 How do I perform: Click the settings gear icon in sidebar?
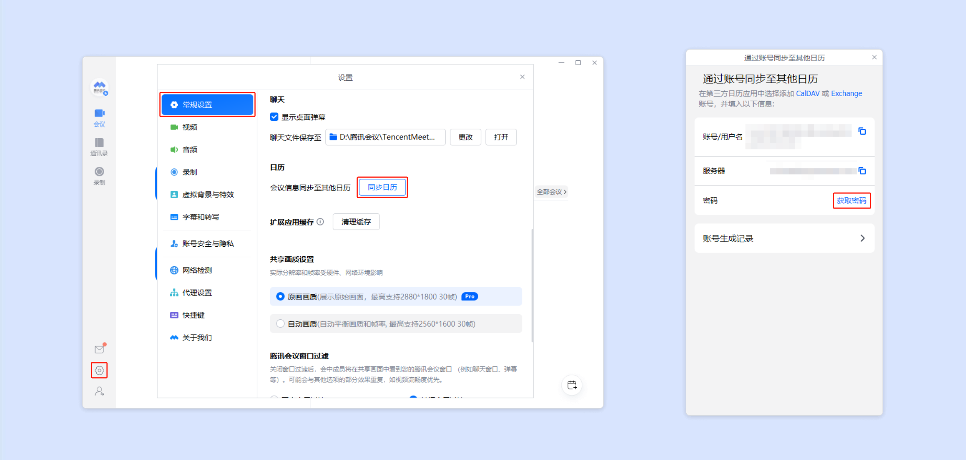[x=99, y=370]
